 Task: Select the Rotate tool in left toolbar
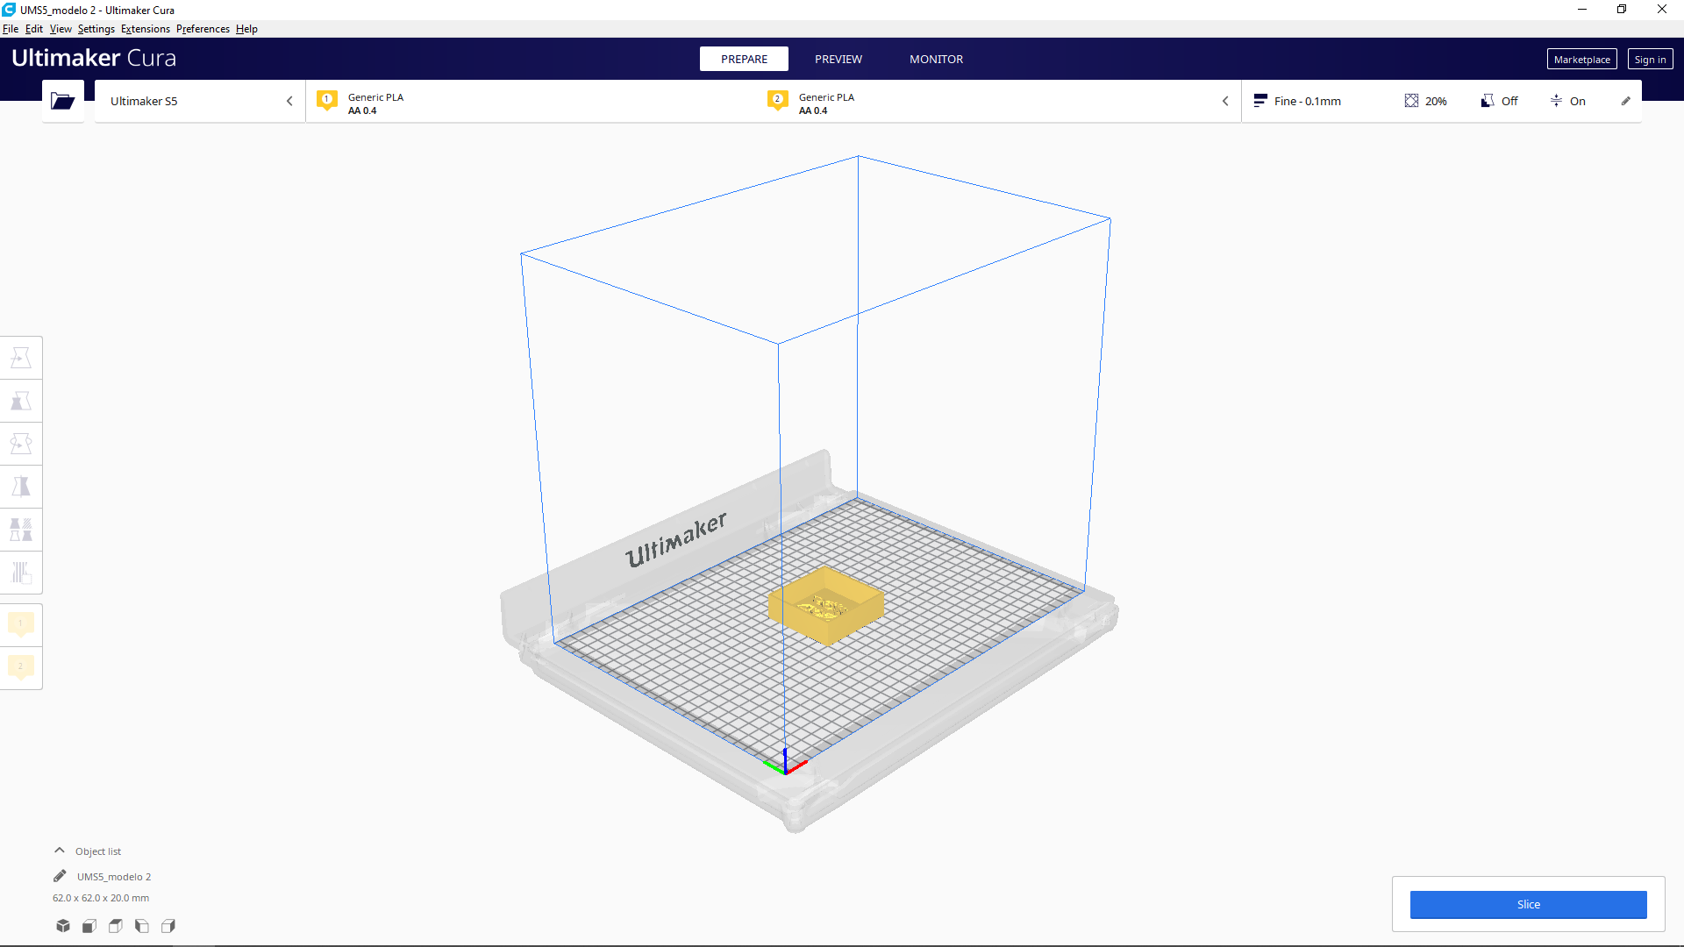pos(21,444)
